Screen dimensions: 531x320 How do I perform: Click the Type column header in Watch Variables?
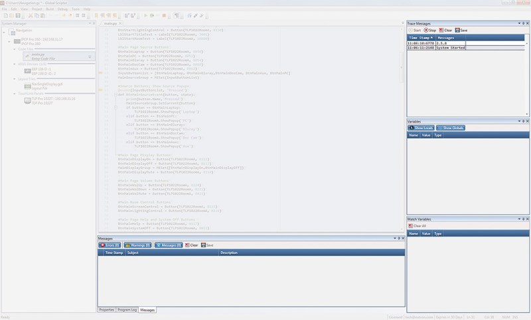[x=438, y=233]
